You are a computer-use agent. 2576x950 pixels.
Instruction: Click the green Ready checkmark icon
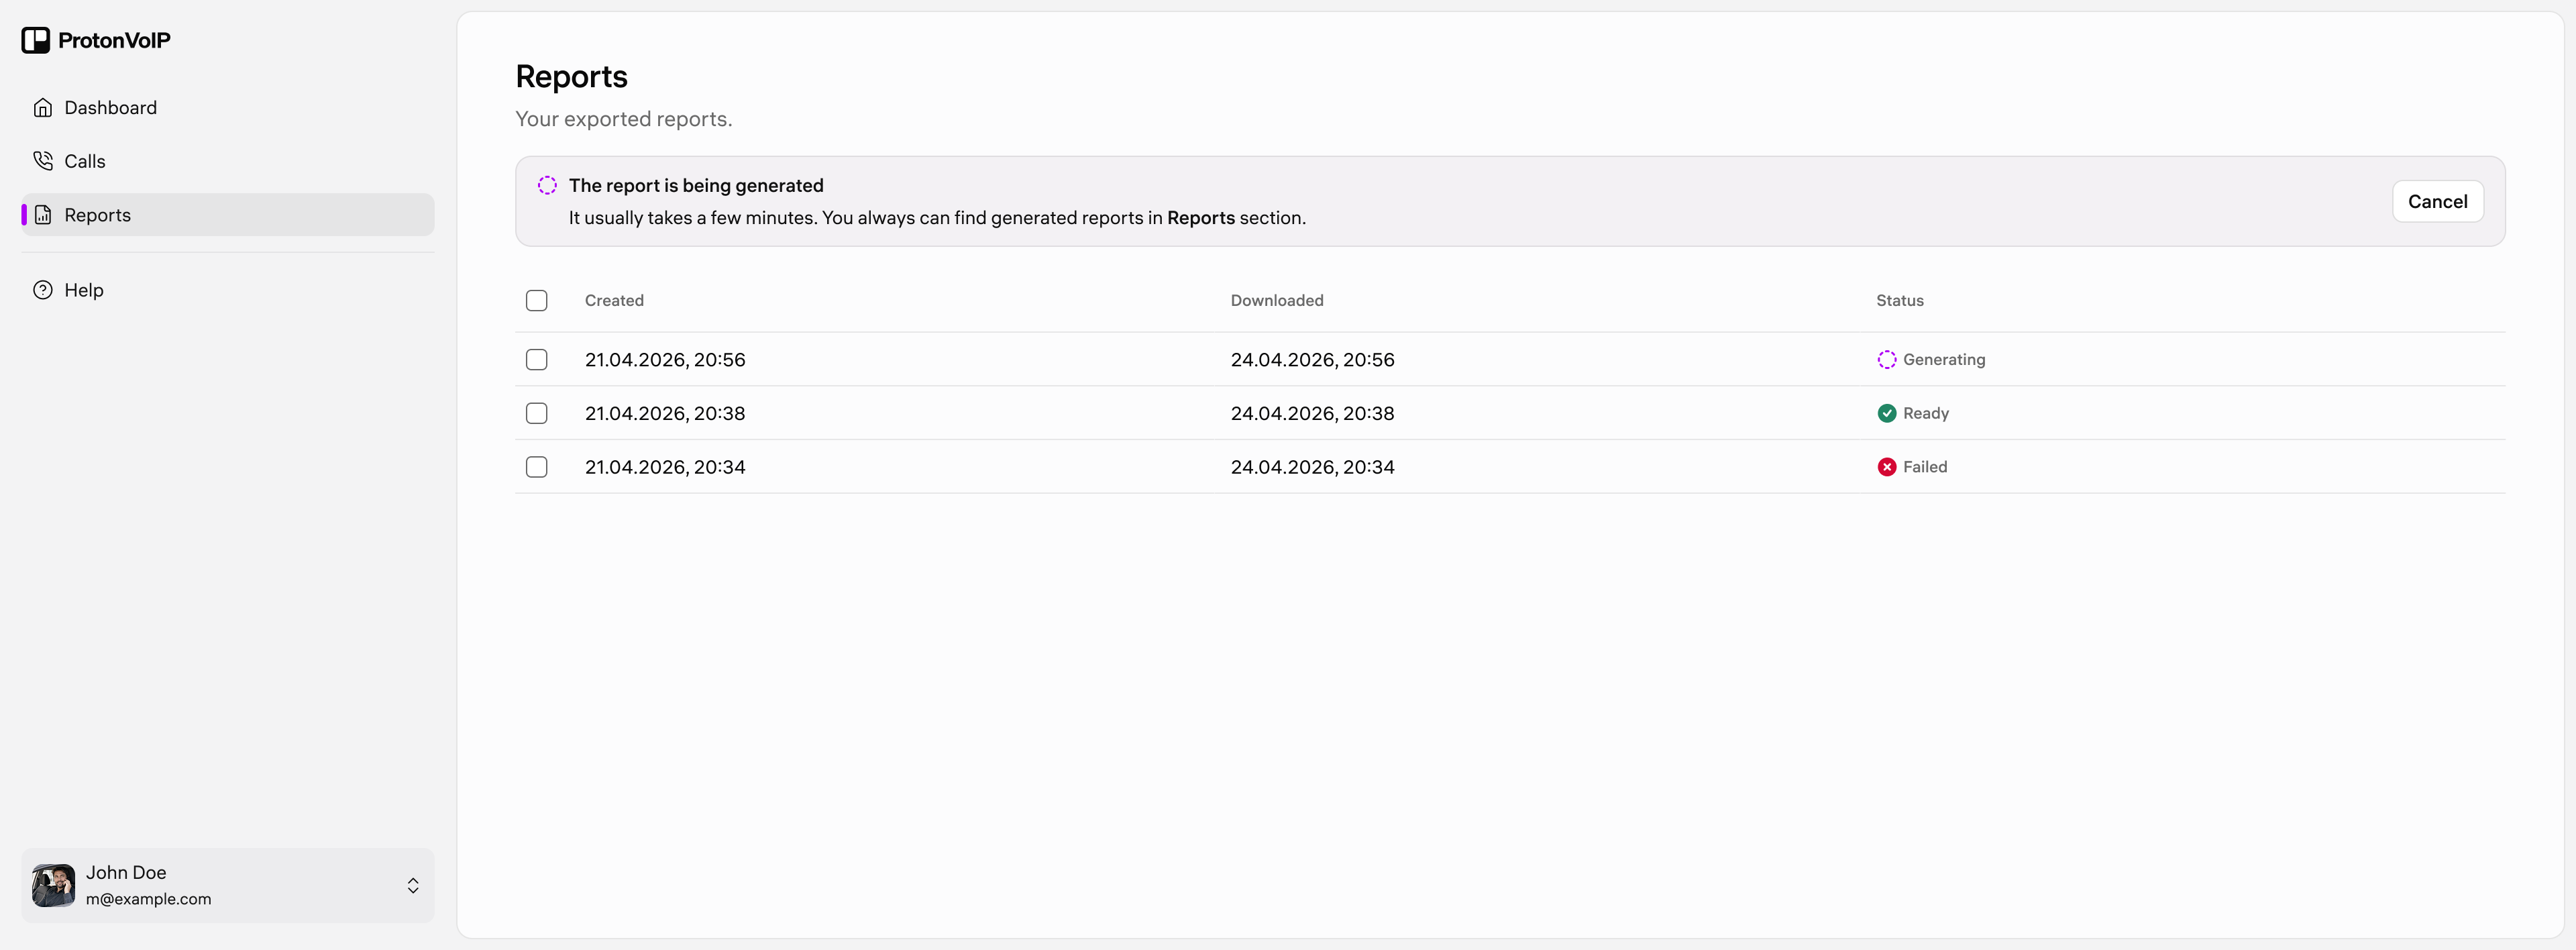(1886, 413)
